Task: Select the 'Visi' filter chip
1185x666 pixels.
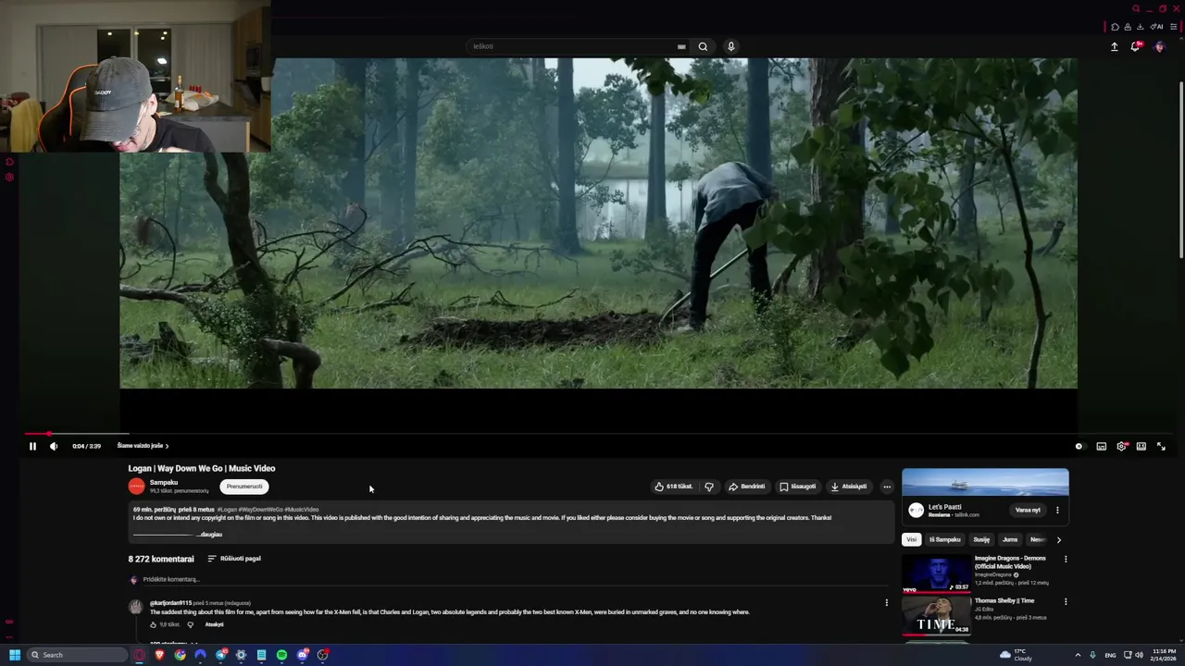Action: [912, 539]
